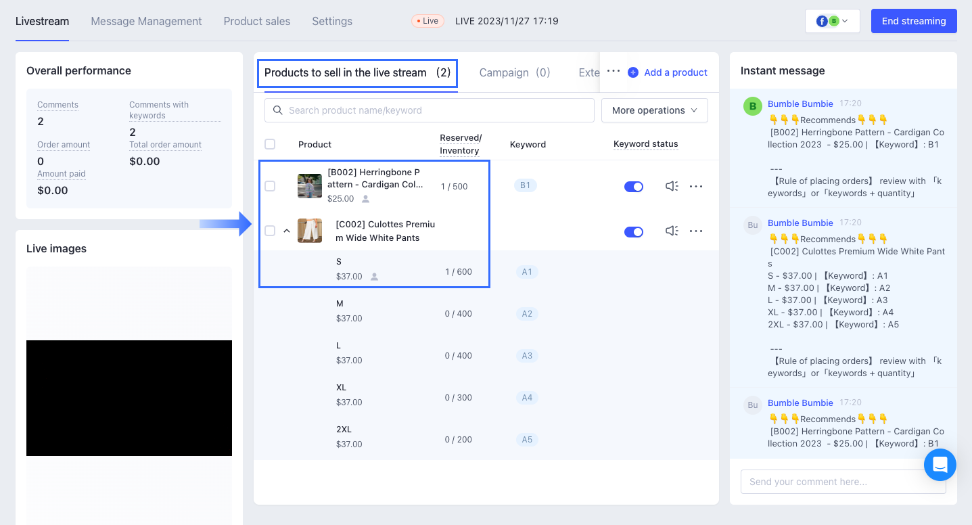The height and width of the screenshot is (525, 972).
Task: Open the blue chat support bubble
Action: click(x=940, y=465)
